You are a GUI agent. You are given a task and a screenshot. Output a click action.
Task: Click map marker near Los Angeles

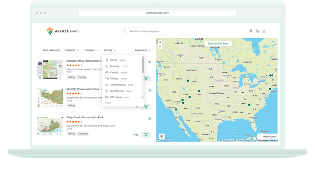tap(176, 109)
